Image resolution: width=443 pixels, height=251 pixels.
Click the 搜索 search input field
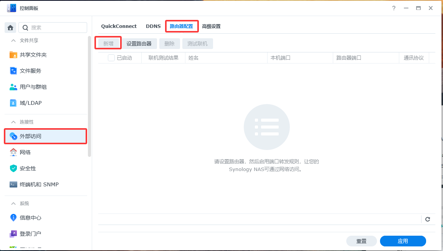[58, 28]
